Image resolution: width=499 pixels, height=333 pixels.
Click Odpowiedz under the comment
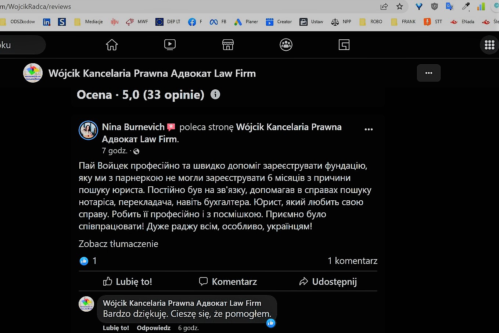pyautogui.click(x=154, y=328)
